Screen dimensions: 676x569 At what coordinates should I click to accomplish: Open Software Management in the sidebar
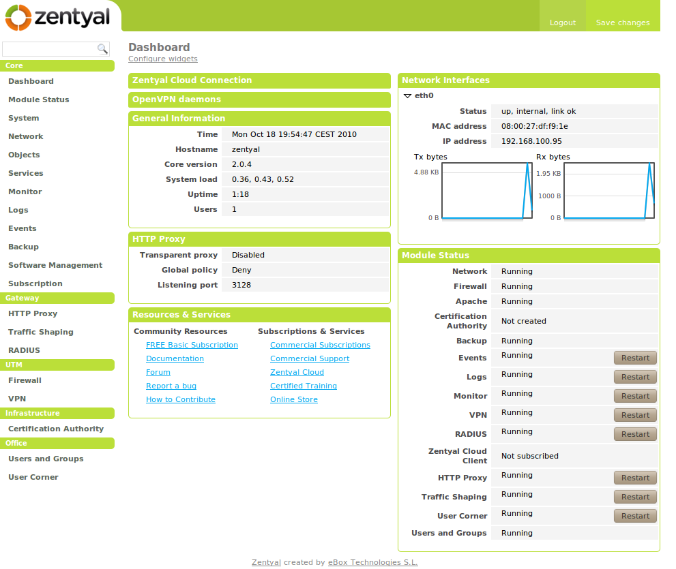point(55,265)
